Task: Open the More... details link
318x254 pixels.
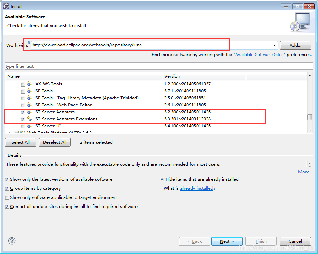Action: [x=305, y=172]
